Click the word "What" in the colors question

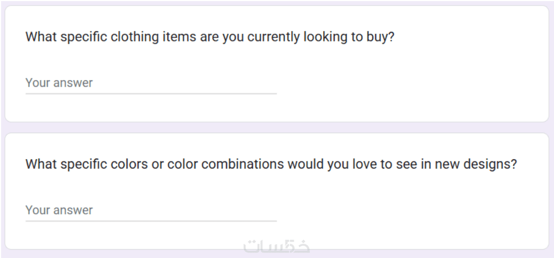tap(39, 165)
